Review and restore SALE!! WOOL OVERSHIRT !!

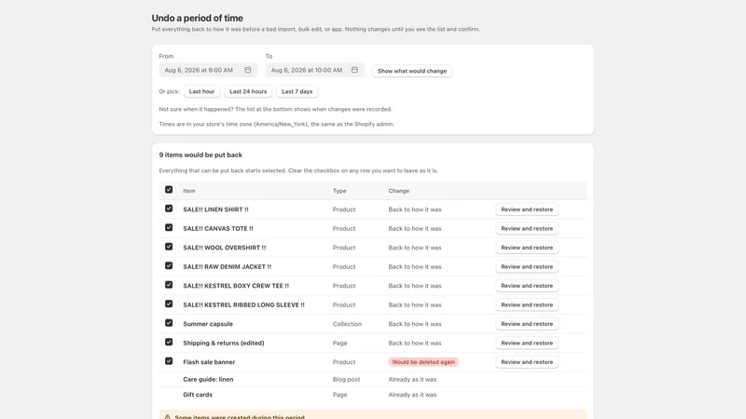point(527,248)
